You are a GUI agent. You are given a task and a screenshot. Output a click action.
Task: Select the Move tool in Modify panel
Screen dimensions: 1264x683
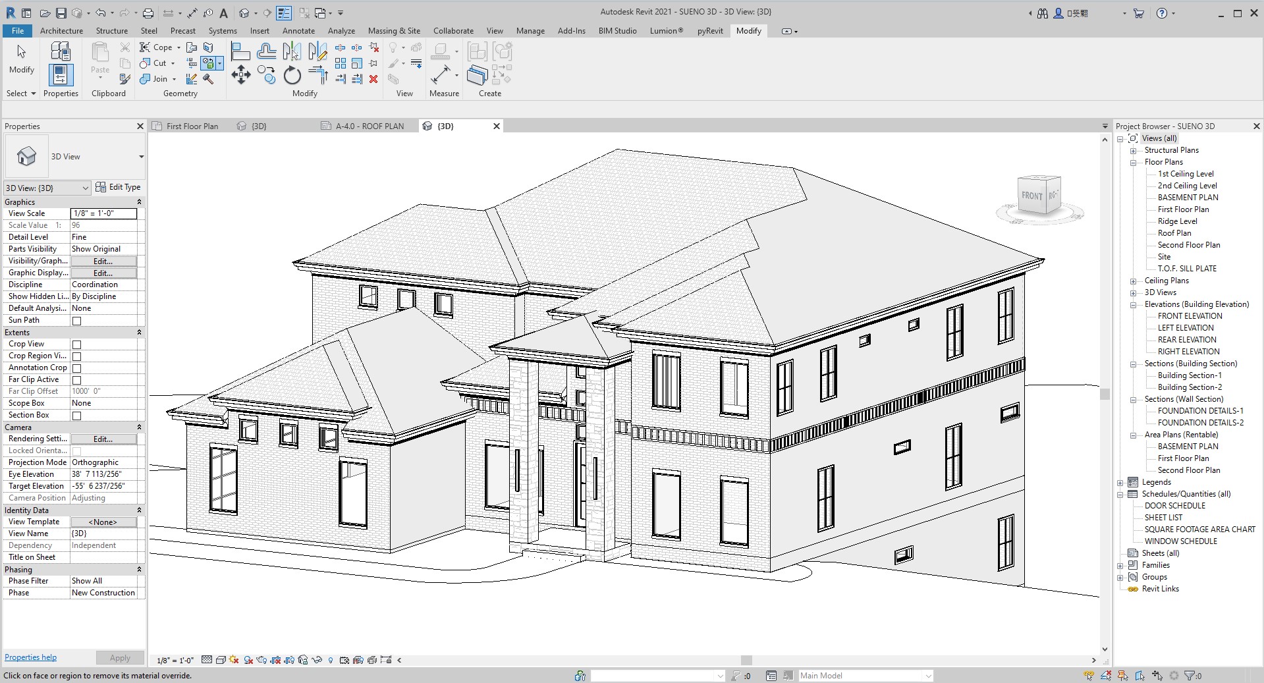tap(241, 75)
